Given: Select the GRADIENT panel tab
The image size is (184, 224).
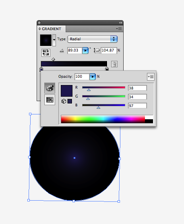Looking at the screenshot, I should [52, 29].
